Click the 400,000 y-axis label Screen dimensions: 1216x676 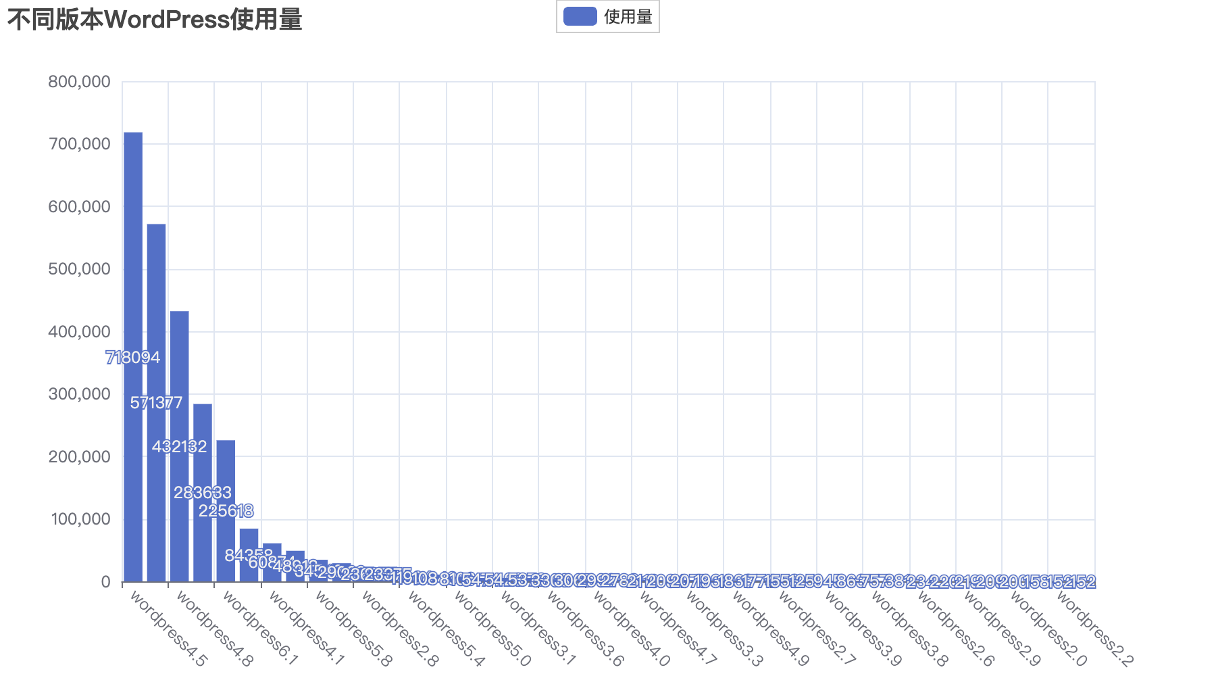click(79, 332)
